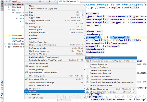Click the red Remove Projects minus icon
147x102 pixels.
point(87,67)
